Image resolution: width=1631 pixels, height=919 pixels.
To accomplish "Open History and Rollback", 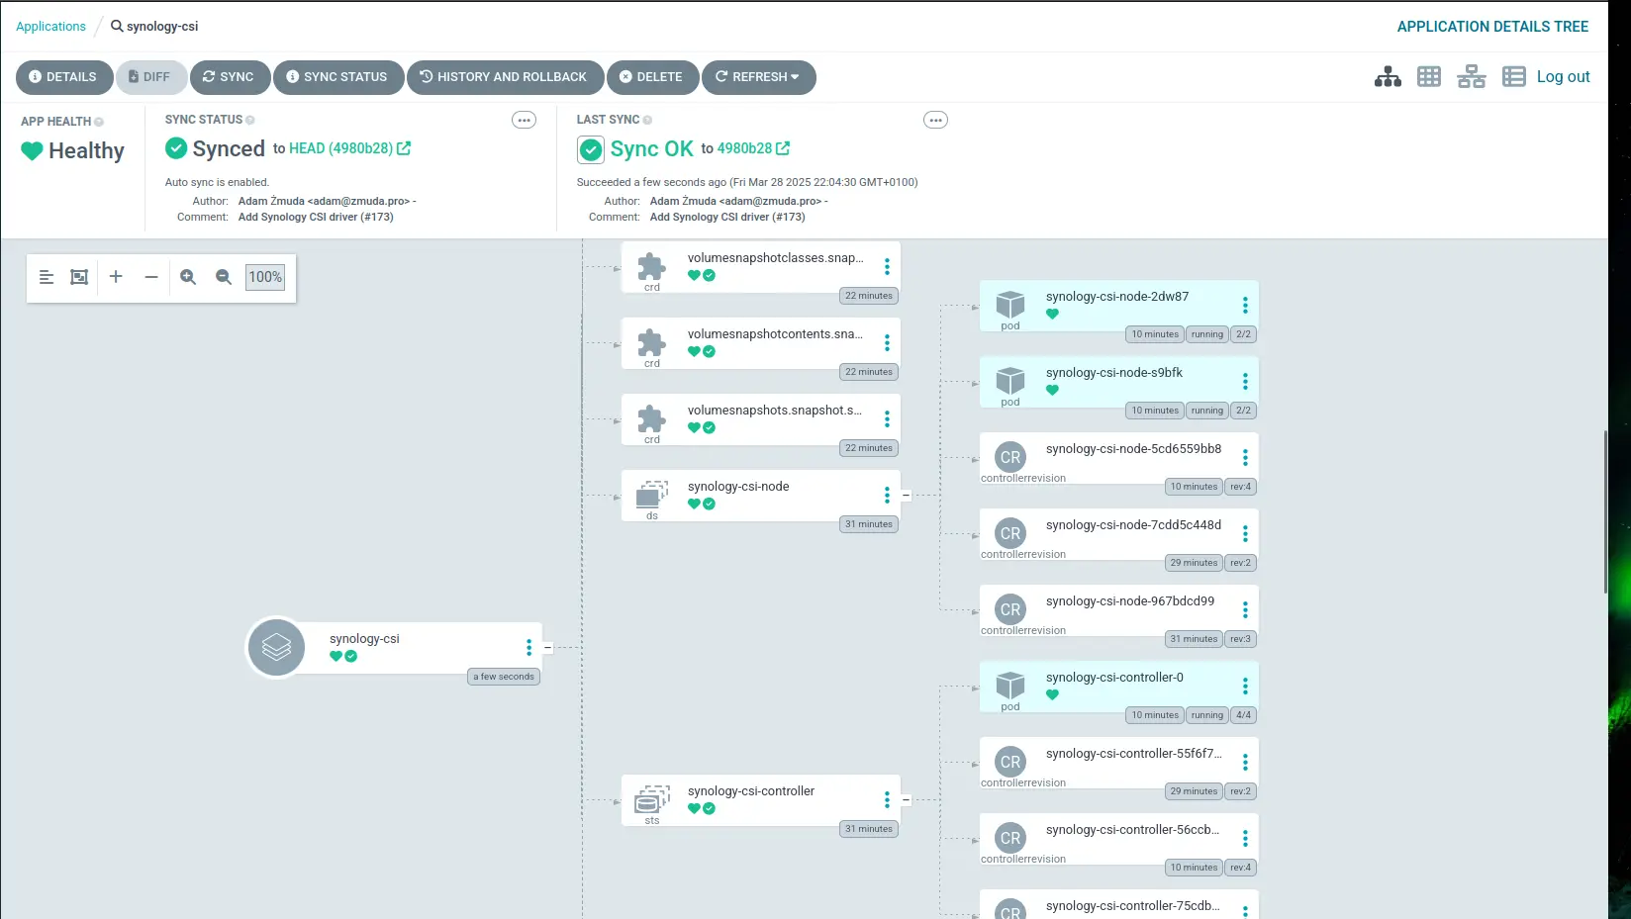I will click(505, 77).
